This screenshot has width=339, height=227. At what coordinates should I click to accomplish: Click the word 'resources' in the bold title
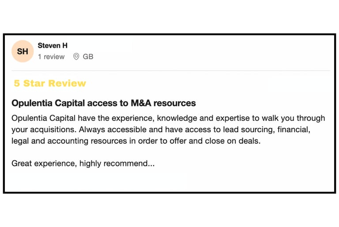pos(174,104)
